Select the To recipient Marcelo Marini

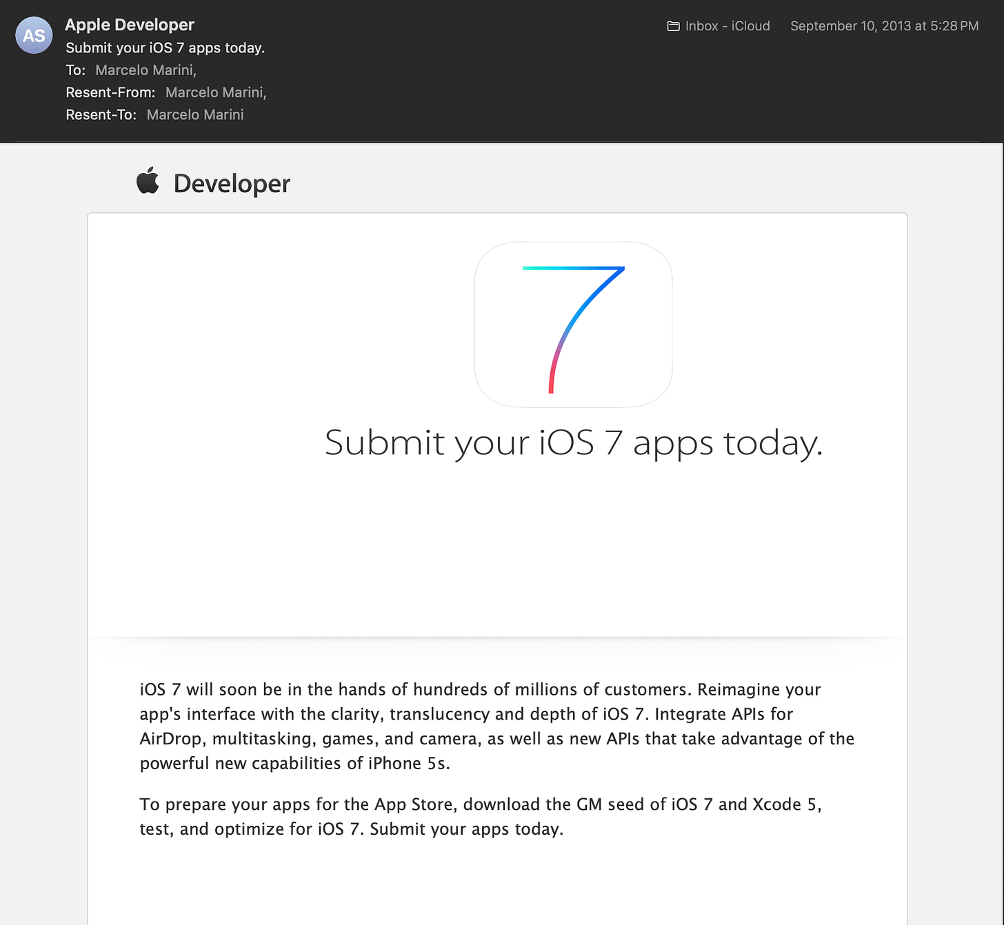point(145,70)
